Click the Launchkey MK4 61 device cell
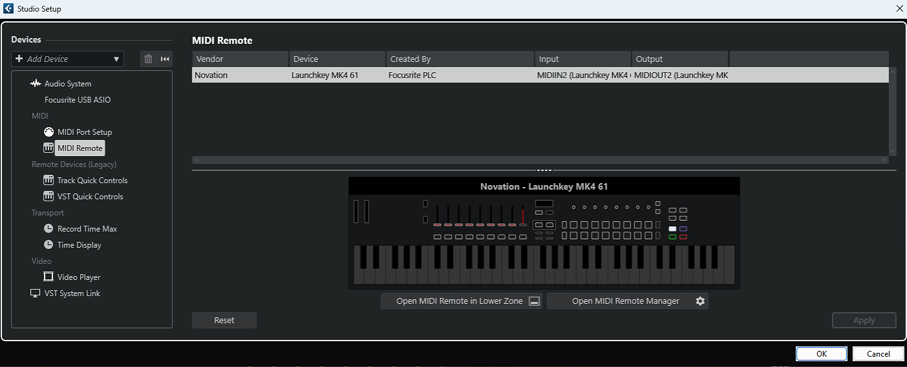The width and height of the screenshot is (907, 367). (x=337, y=75)
